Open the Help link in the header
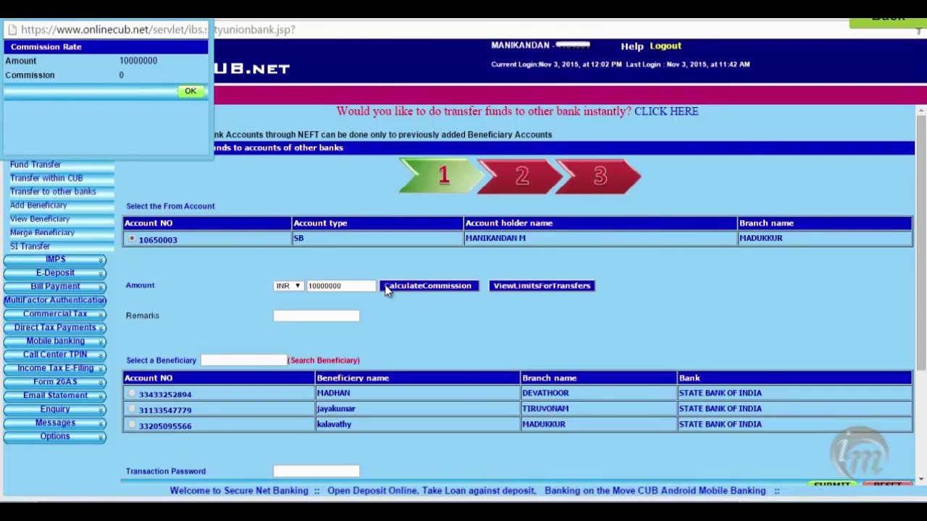The width and height of the screenshot is (927, 521). pyautogui.click(x=632, y=46)
